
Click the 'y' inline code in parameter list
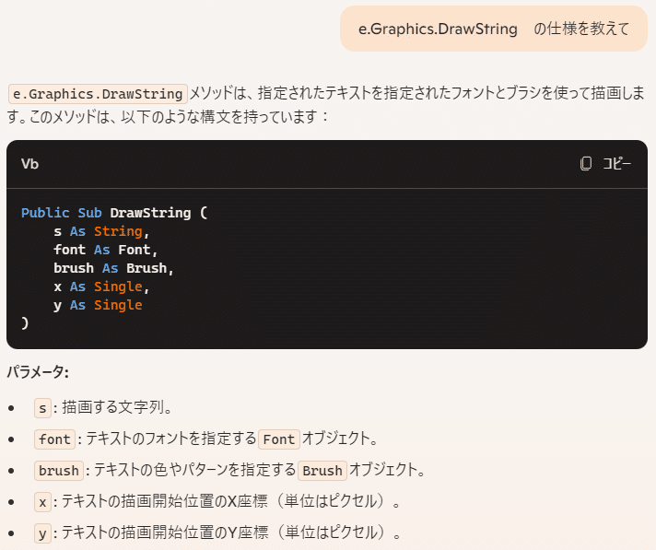tap(42, 533)
